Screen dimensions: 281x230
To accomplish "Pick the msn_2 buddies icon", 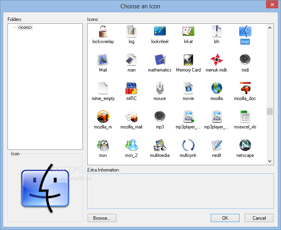I will tap(131, 145).
